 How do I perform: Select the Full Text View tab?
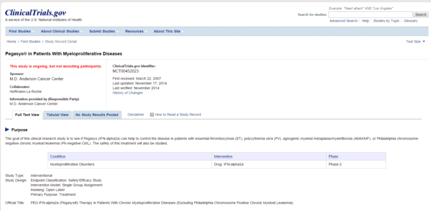tap(27, 115)
